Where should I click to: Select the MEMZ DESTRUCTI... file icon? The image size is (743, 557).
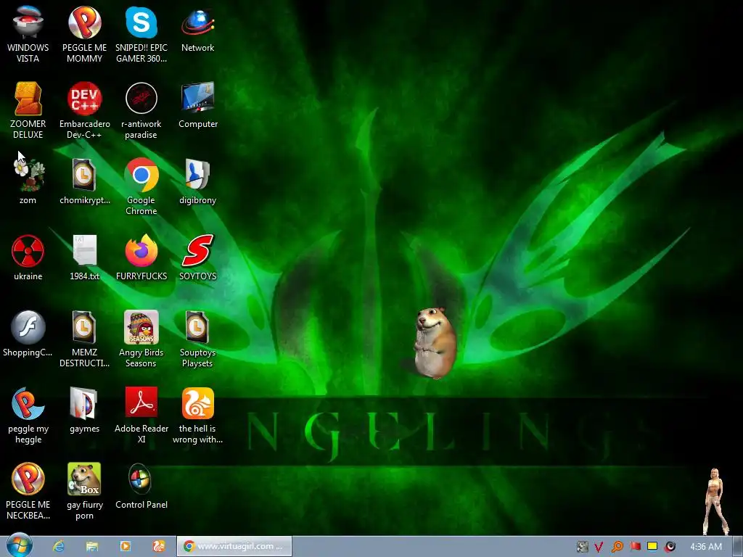pyautogui.click(x=84, y=339)
